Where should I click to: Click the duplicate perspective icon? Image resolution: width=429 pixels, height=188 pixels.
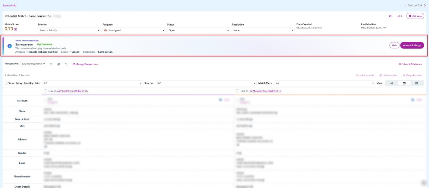coord(59,64)
